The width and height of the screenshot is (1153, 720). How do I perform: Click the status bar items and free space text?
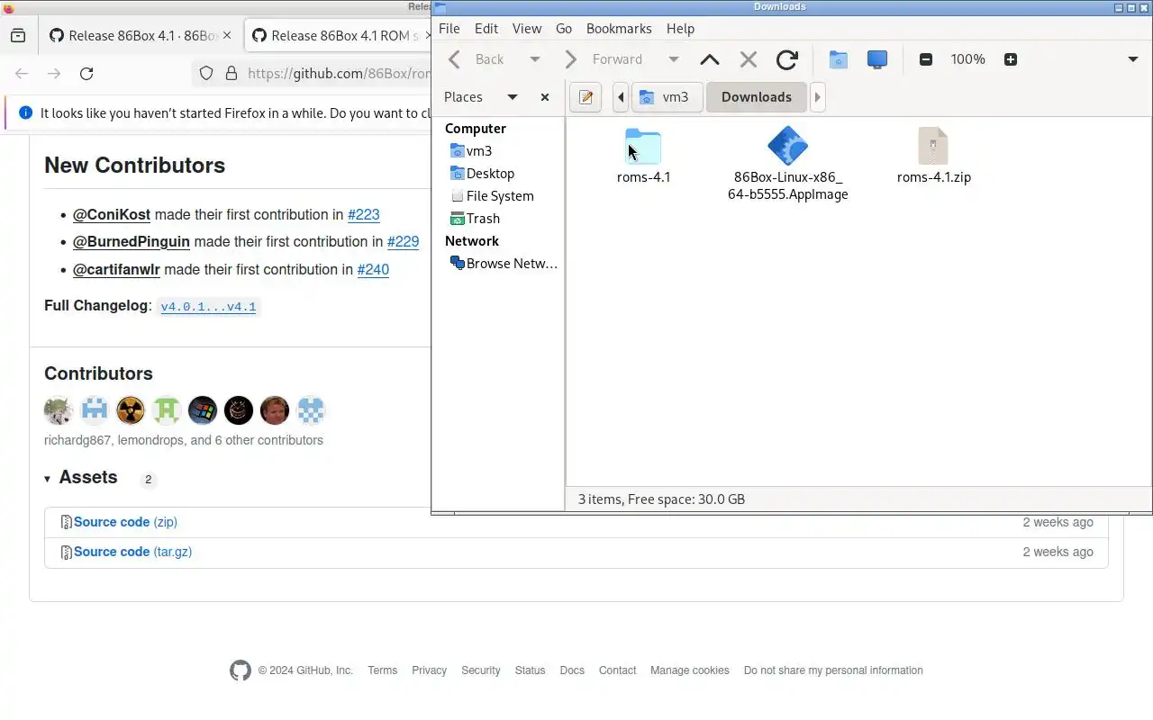pos(661,499)
